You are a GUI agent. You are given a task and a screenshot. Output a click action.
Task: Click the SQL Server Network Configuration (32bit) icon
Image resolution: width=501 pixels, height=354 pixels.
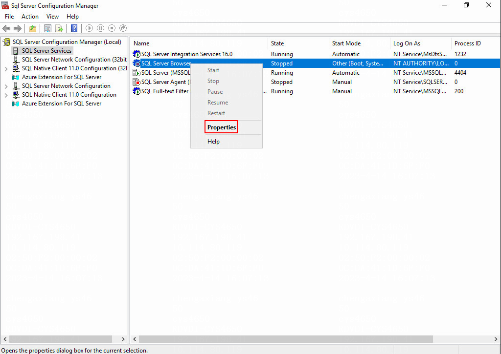coord(15,59)
